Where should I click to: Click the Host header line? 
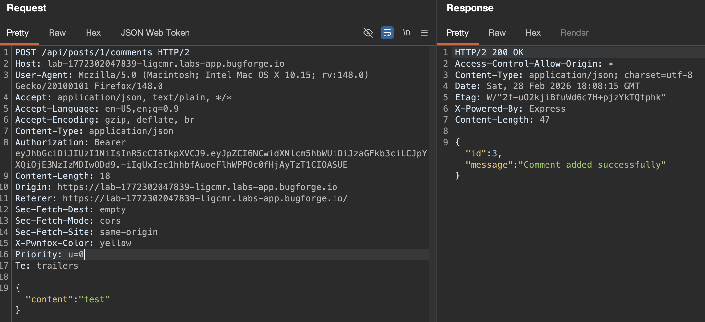(150, 64)
